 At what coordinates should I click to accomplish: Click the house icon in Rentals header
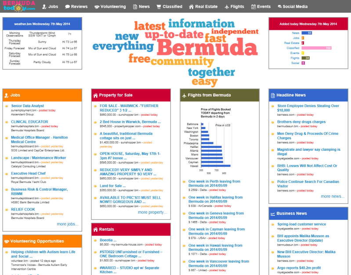[95, 230]
